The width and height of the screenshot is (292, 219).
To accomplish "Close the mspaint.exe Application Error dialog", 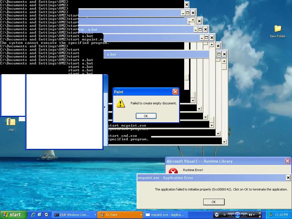I will (x=288, y=178).
